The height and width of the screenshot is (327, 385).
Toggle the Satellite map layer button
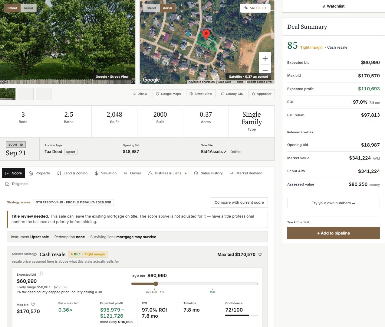point(255,8)
